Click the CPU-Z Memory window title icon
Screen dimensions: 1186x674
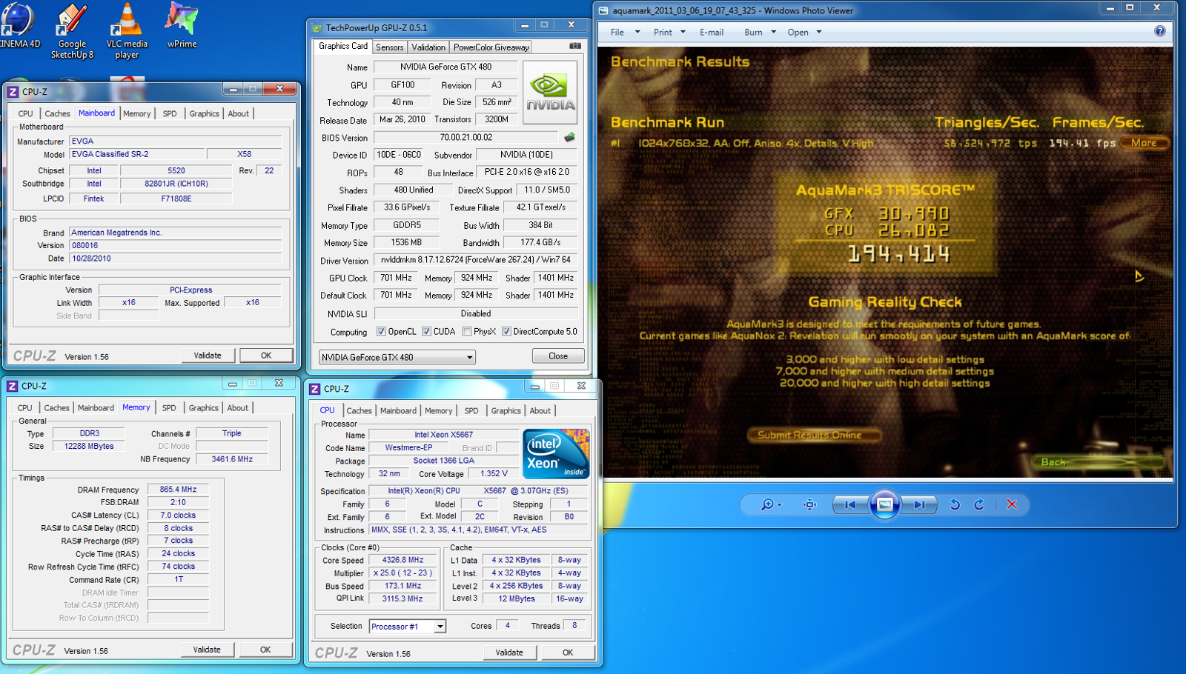pos(12,386)
